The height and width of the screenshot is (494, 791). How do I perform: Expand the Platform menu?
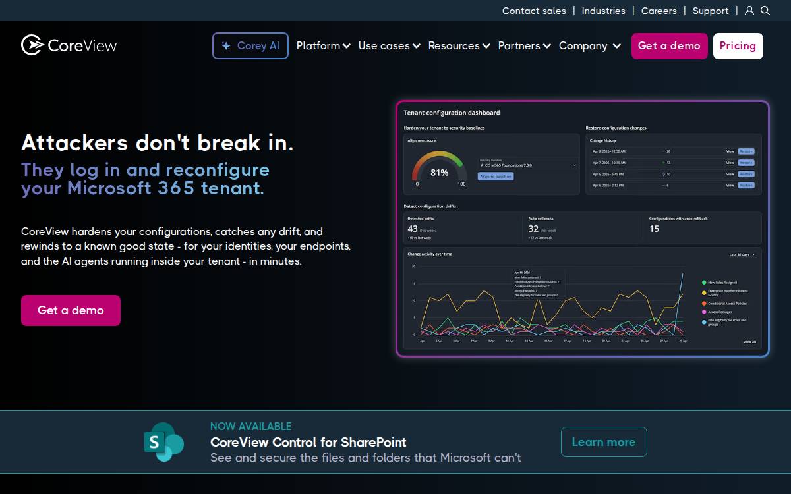pos(323,46)
